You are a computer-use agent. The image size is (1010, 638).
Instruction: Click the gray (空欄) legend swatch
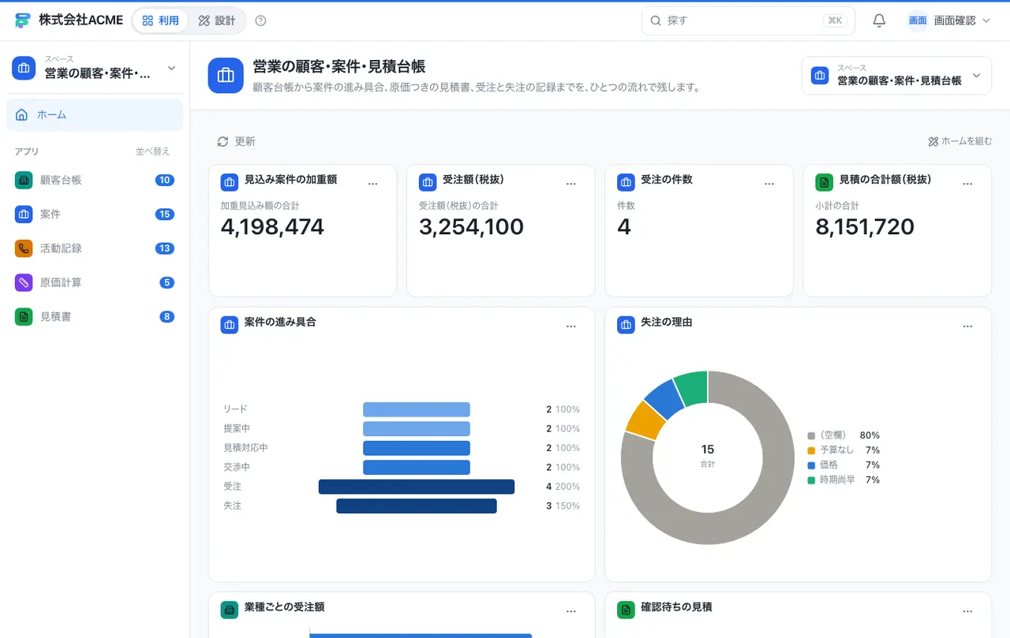pos(811,435)
